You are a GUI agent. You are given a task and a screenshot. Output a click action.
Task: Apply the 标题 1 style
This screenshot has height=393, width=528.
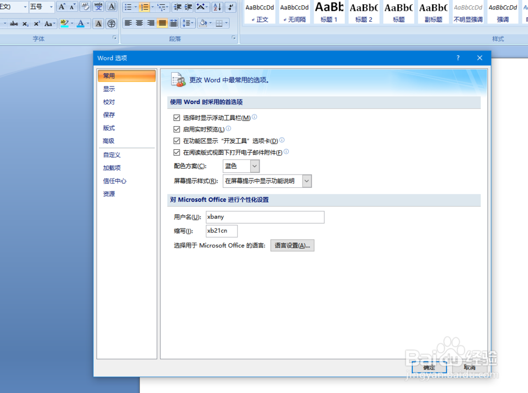(329, 12)
